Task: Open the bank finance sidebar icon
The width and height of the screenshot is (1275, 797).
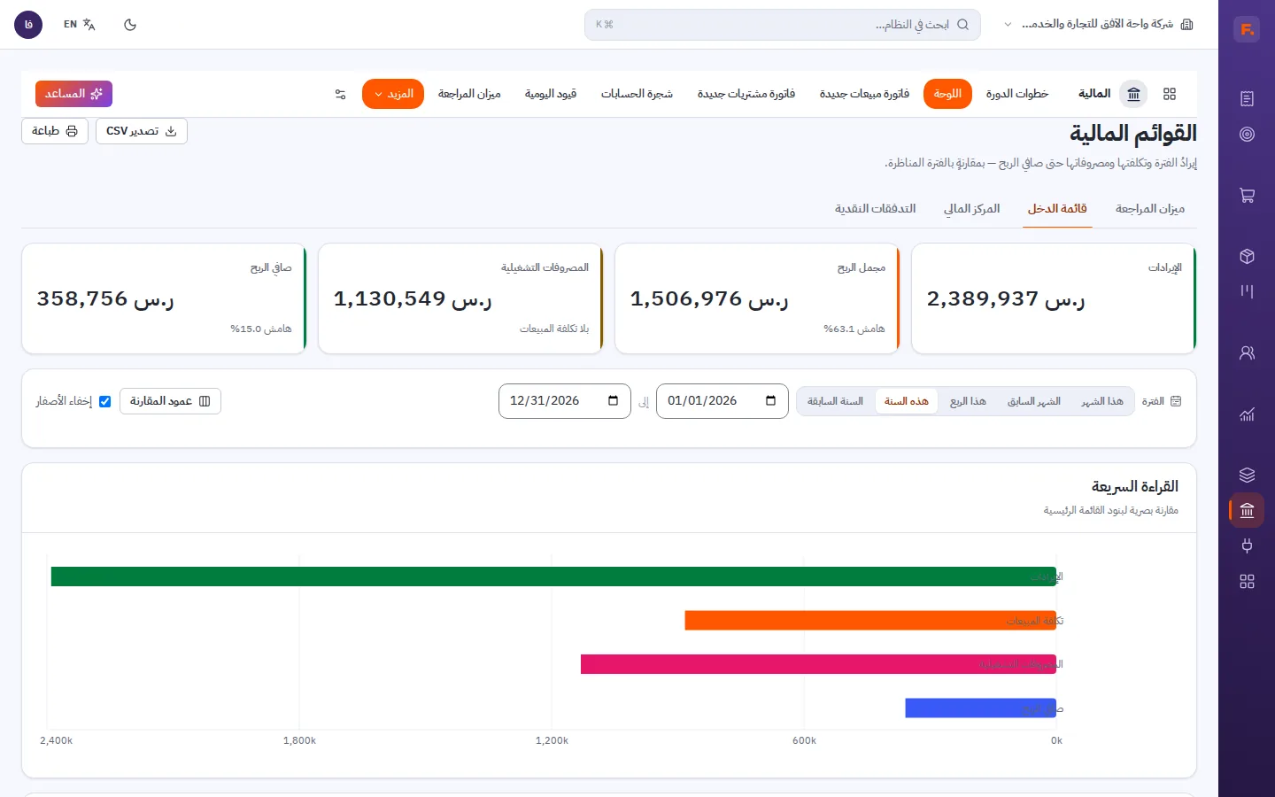Action: (1247, 510)
